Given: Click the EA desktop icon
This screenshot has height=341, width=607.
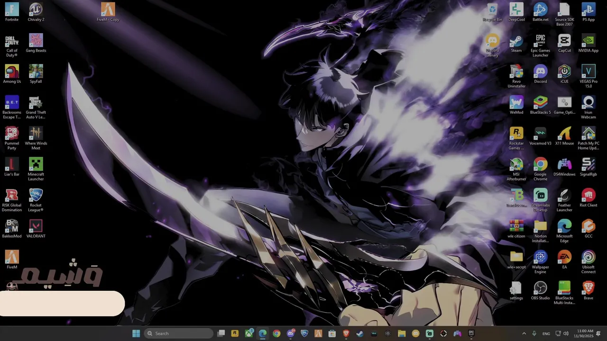Looking at the screenshot, I should tap(564, 260).
